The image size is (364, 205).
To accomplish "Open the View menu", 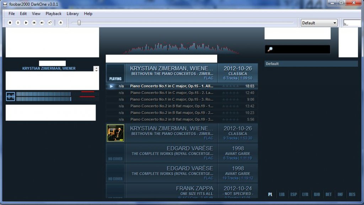I will pos(36,14).
